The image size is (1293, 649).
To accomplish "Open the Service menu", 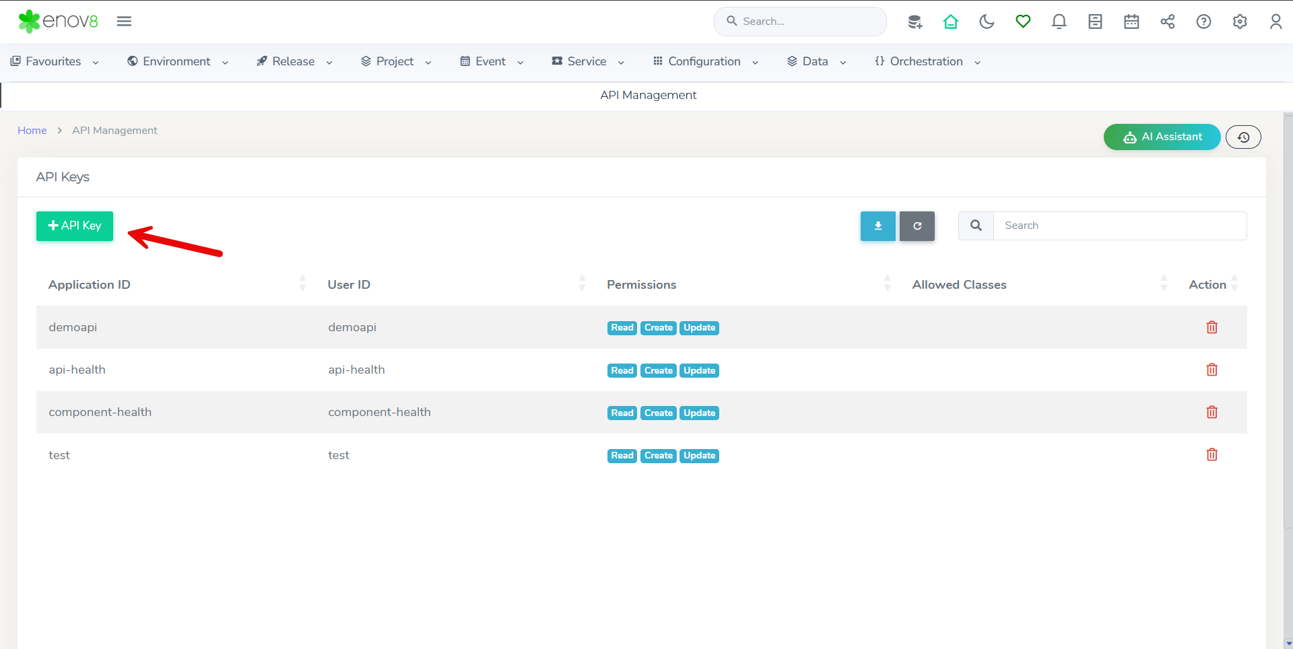I will (588, 62).
